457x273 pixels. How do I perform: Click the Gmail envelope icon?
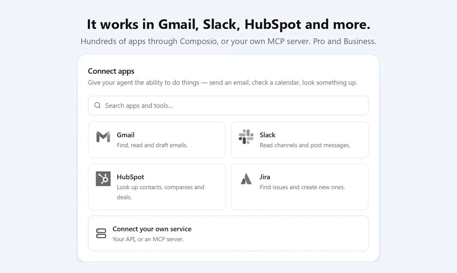point(103,137)
